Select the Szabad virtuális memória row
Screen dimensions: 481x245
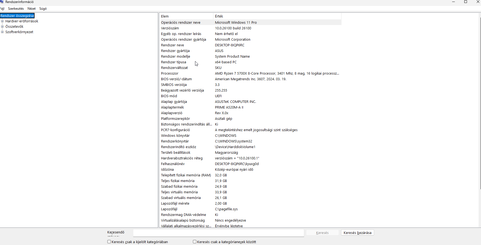tap(250, 198)
